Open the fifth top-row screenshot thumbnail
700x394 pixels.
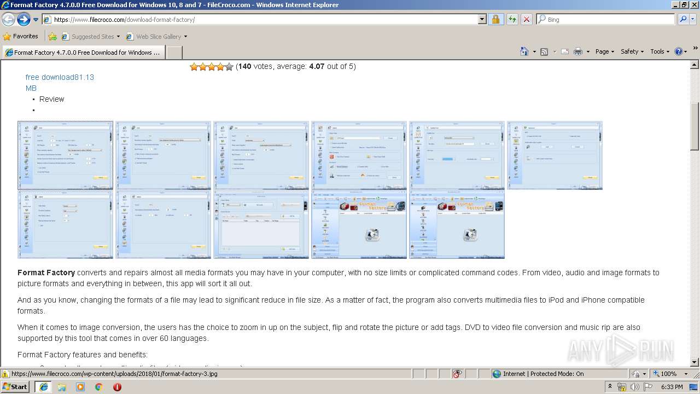(x=457, y=155)
